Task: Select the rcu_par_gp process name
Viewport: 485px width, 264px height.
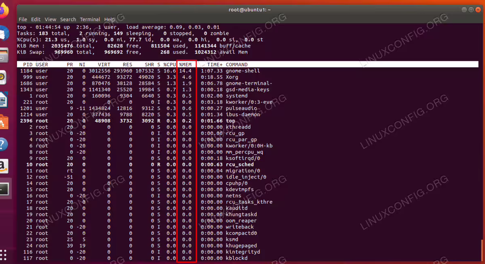Action: (241, 139)
